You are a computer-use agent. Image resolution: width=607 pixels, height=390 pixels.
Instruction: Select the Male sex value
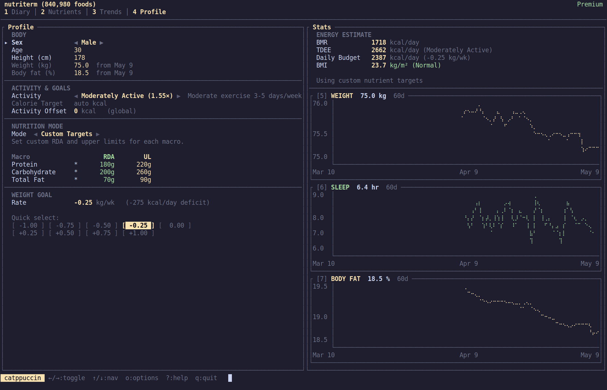click(x=89, y=42)
